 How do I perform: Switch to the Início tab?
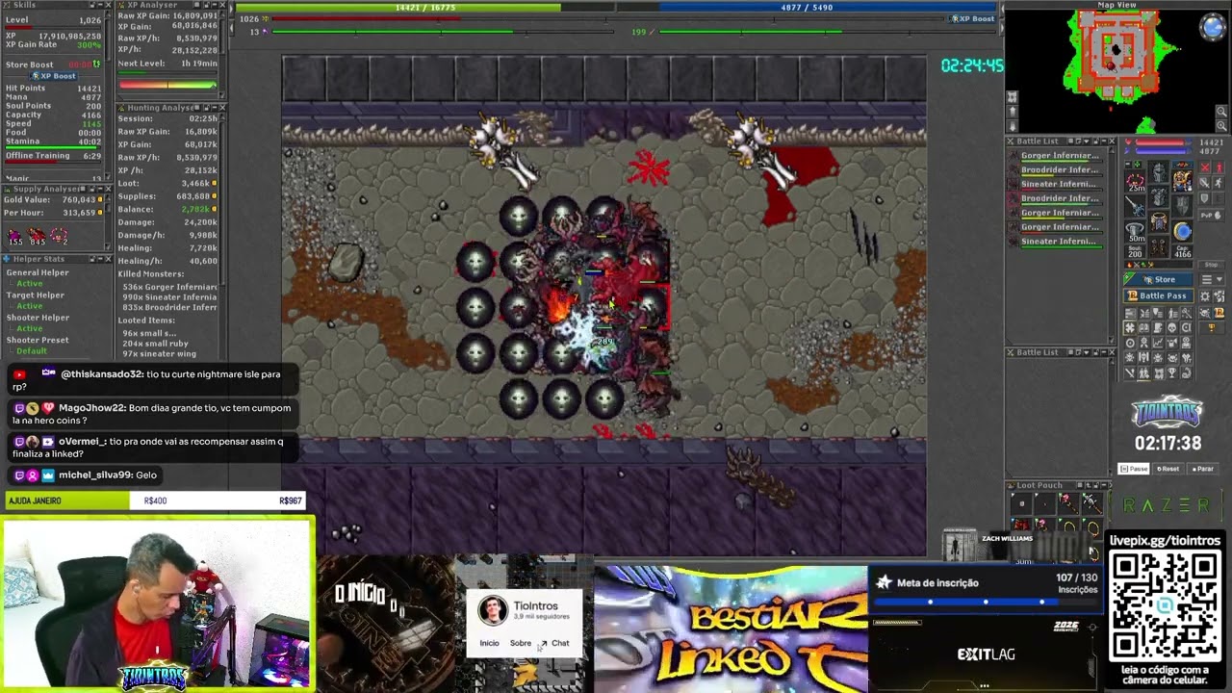click(x=489, y=643)
